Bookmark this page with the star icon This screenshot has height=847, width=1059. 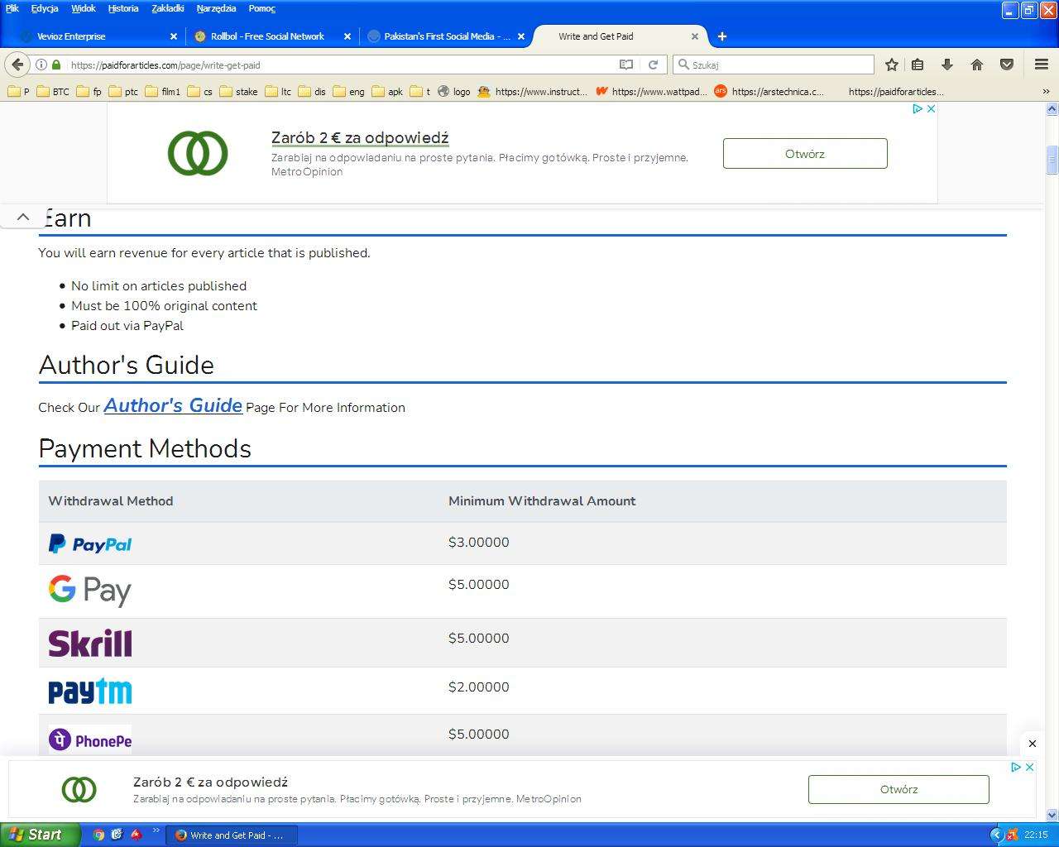pos(892,65)
